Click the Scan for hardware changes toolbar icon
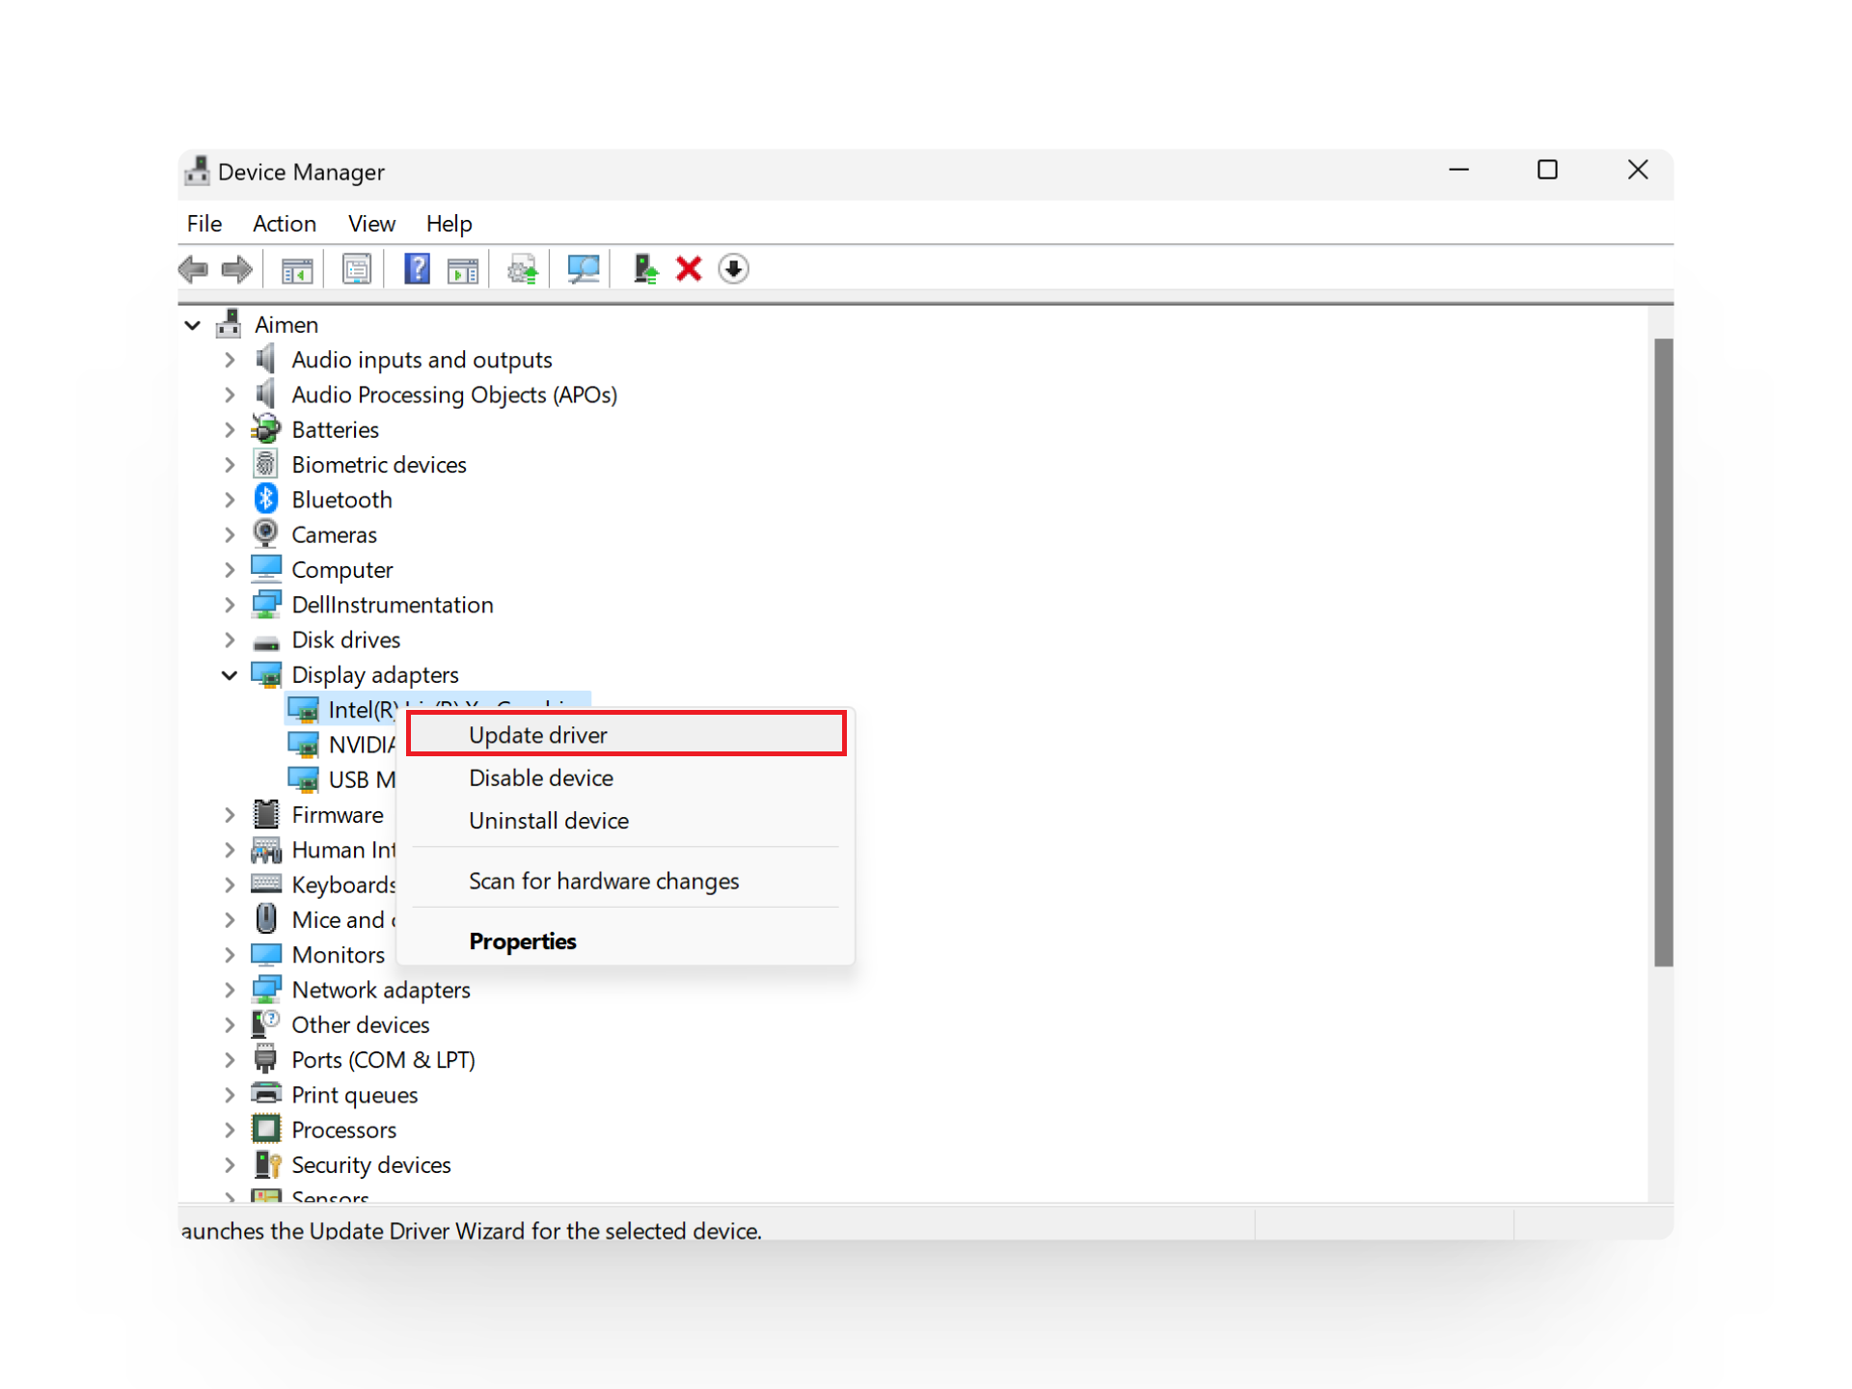 coord(583,269)
